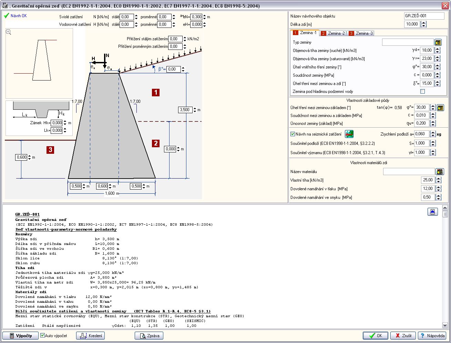Open Nápověda help

[432, 335]
